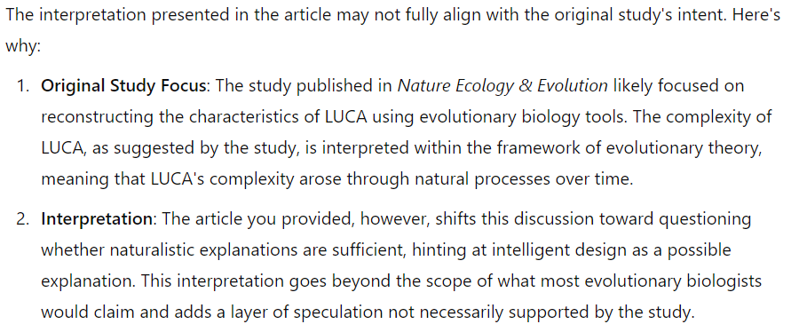The height and width of the screenshot is (332, 791).
Task: Click the bold 'Original Study Focus' heading
Action: (x=123, y=86)
